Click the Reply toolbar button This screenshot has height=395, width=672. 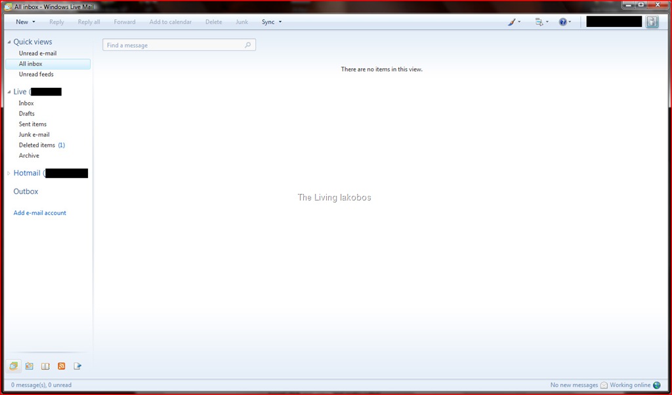pos(56,22)
